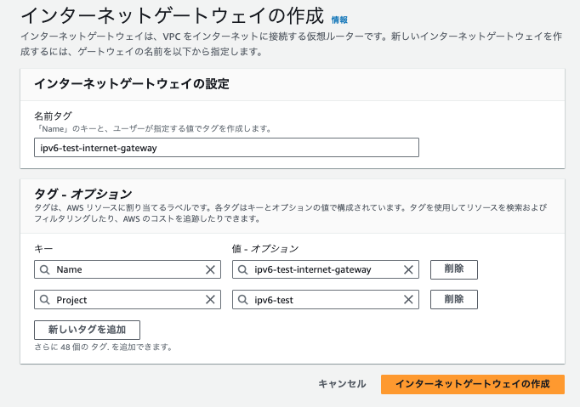Click the 名前タグ field label

[53, 116]
